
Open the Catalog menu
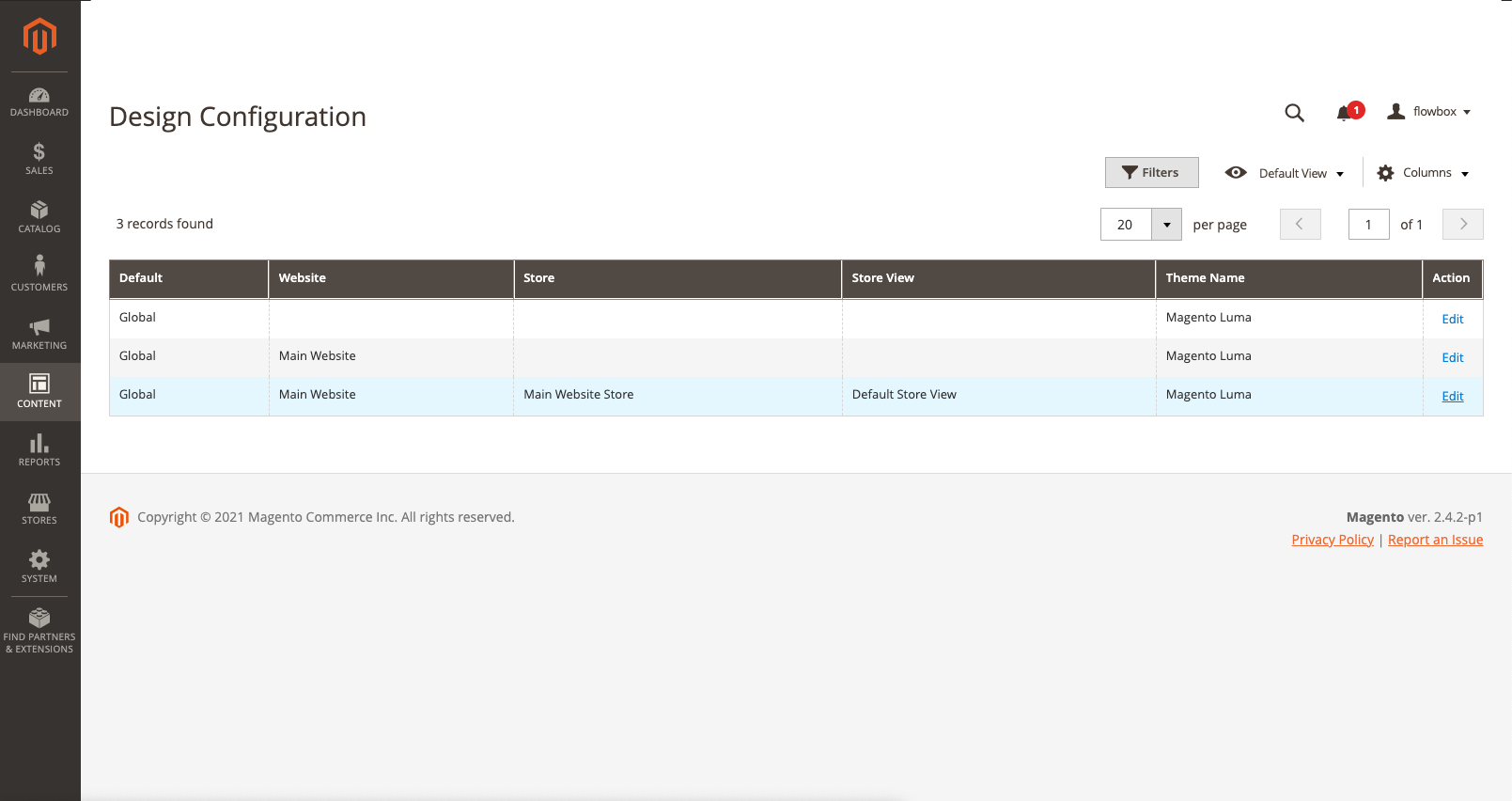39,217
